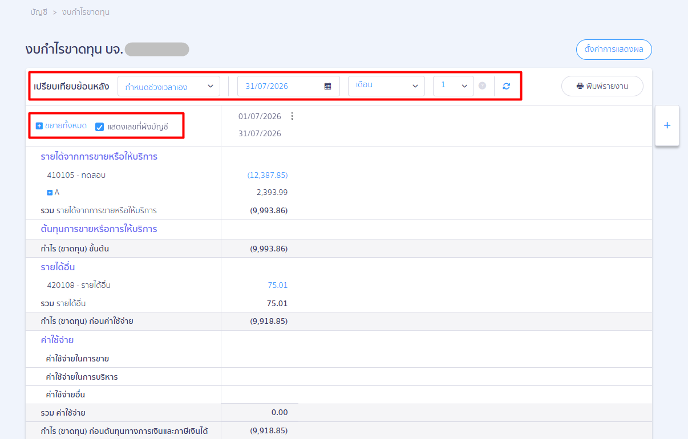Expand account group A plus icon
The height and width of the screenshot is (439, 688).
(50, 193)
